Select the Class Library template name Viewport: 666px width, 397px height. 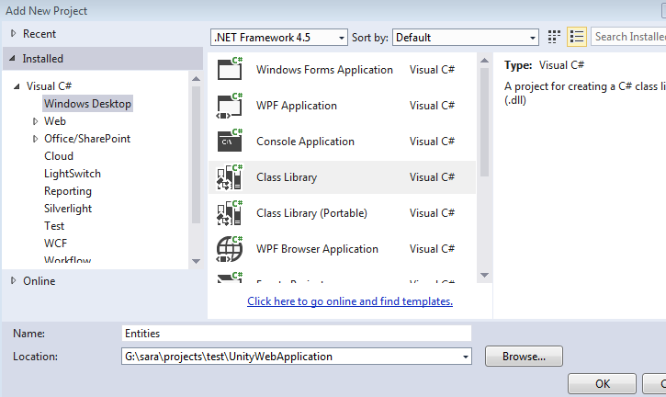287,176
